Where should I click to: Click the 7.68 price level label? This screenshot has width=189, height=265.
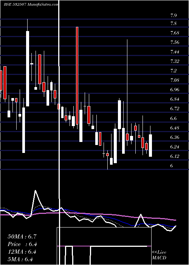(x=175, y=33)
